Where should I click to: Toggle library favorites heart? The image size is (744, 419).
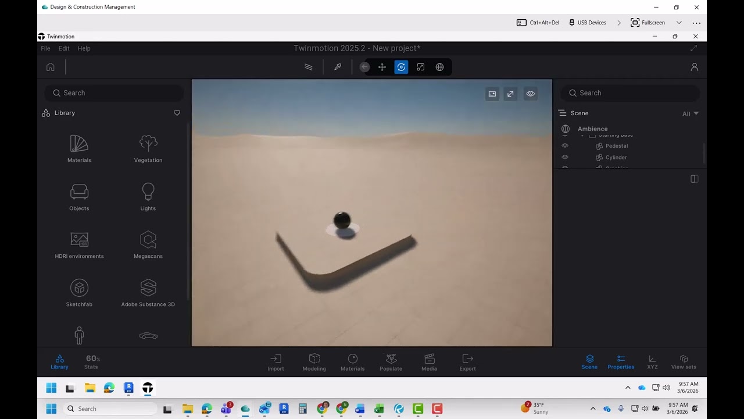(177, 113)
